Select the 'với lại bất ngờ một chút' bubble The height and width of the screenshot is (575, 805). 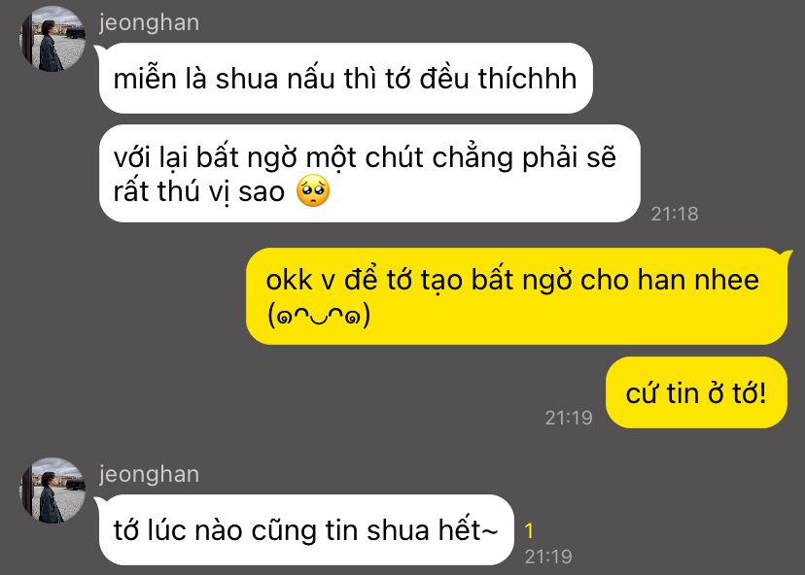(x=369, y=173)
